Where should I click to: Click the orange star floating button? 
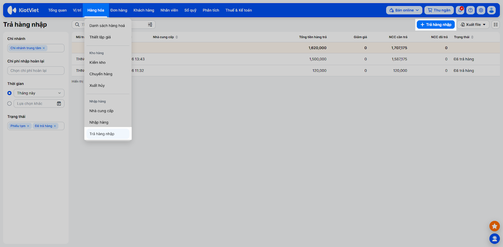495,226
